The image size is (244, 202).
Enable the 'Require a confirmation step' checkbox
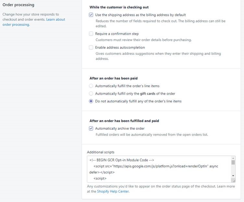(91, 34)
